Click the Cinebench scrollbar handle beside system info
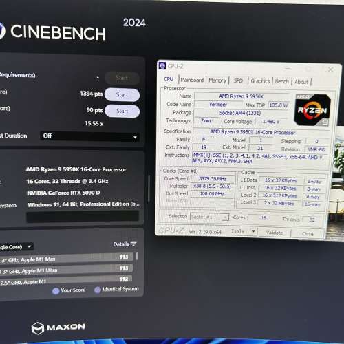 click(149, 189)
